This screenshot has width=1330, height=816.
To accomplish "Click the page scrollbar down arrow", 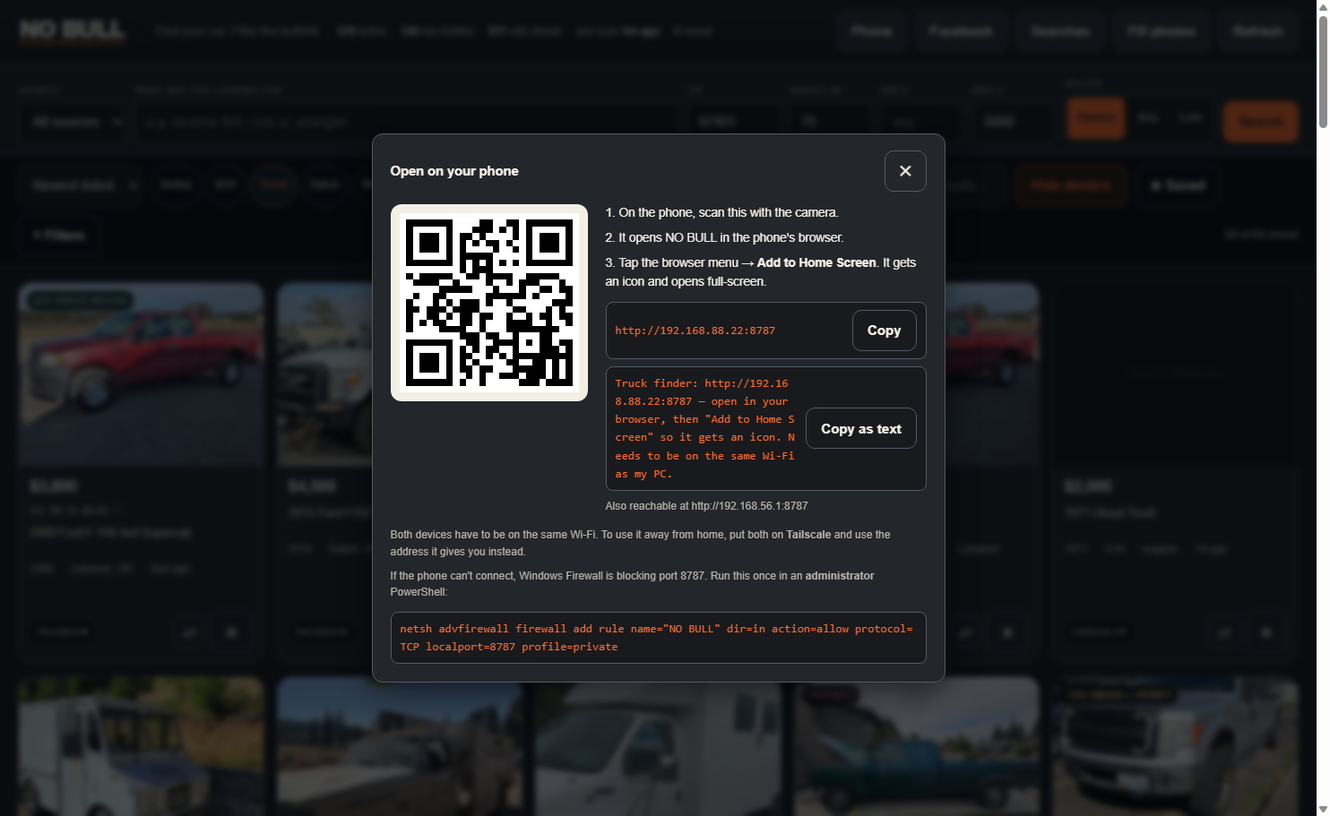I will [x=1323, y=809].
